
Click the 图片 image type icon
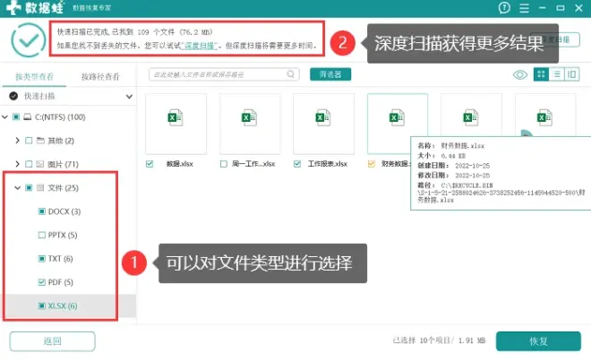(x=40, y=164)
